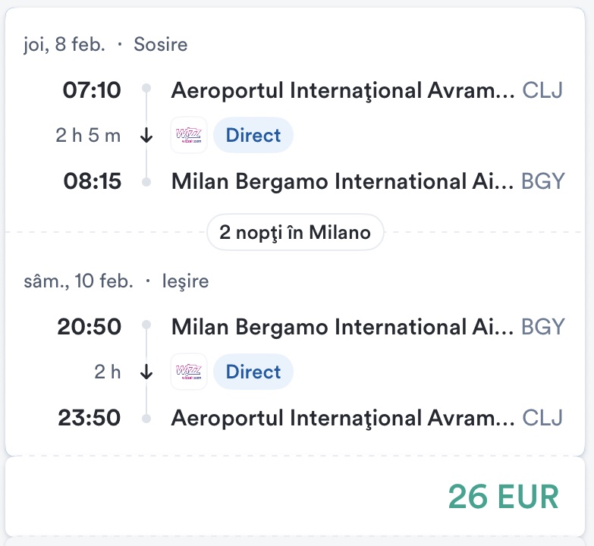The width and height of the screenshot is (594, 546).
Task: Click the 20:50 departure time
Action: [89, 327]
